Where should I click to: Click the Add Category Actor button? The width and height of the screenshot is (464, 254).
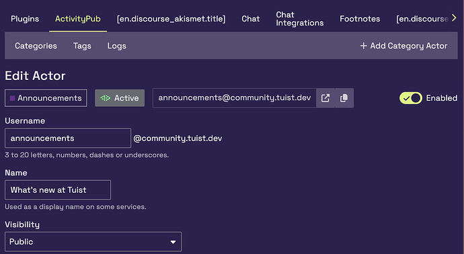pos(403,46)
